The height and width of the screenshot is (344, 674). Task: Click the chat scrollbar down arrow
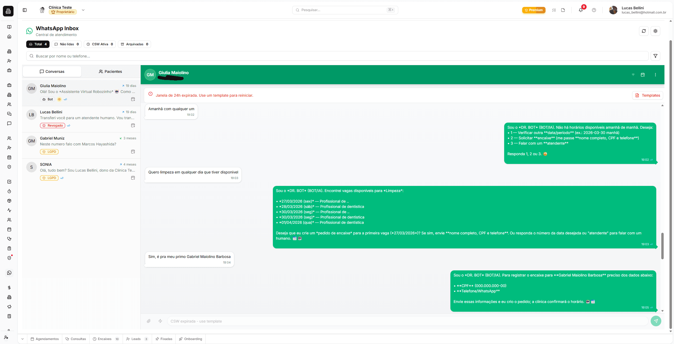tap(662, 311)
